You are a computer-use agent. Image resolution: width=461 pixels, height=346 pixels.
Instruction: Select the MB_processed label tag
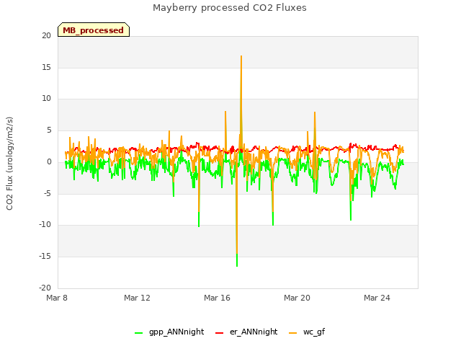[x=94, y=30]
